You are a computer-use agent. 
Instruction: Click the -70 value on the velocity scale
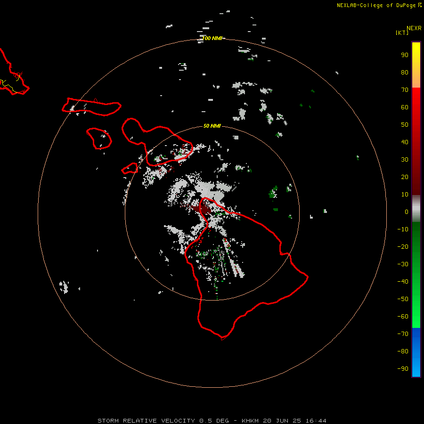point(403,334)
